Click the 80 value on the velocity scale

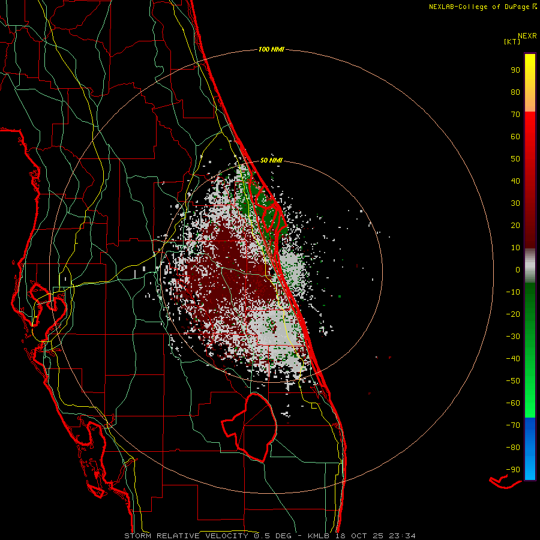(x=515, y=92)
